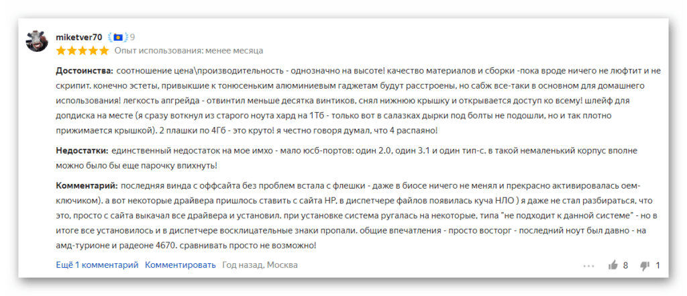The width and height of the screenshot is (687, 296).
Task: Expand the 'Ещё 1 комментарий' link
Action: pos(97,265)
